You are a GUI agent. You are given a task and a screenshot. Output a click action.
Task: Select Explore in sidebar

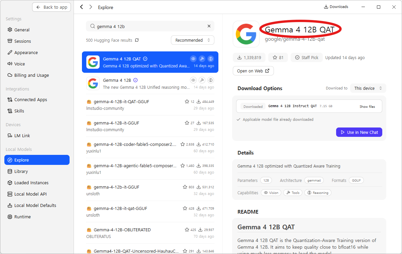click(37, 160)
